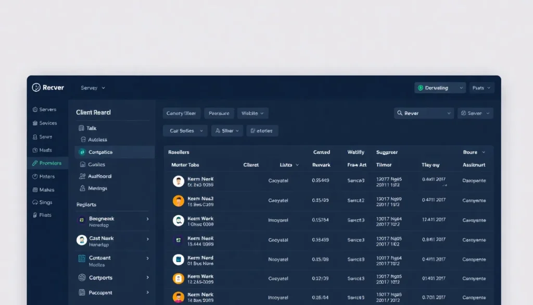Click the Servers icon in left sidebar
Image resolution: width=533 pixels, height=305 pixels.
click(35, 110)
